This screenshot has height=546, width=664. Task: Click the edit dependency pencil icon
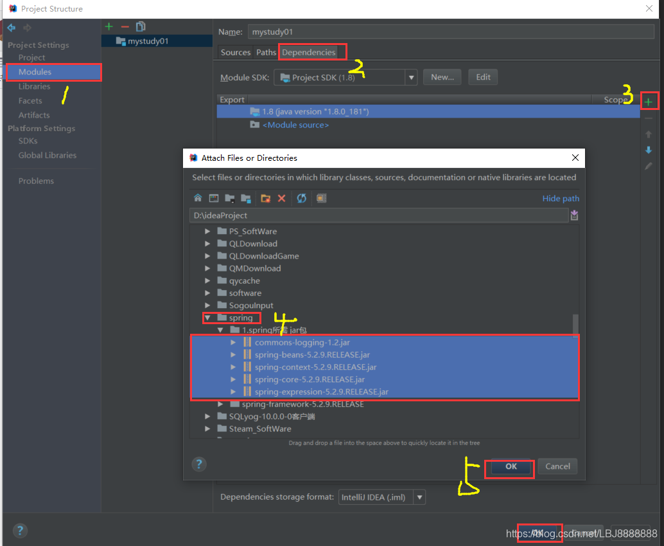pyautogui.click(x=649, y=166)
